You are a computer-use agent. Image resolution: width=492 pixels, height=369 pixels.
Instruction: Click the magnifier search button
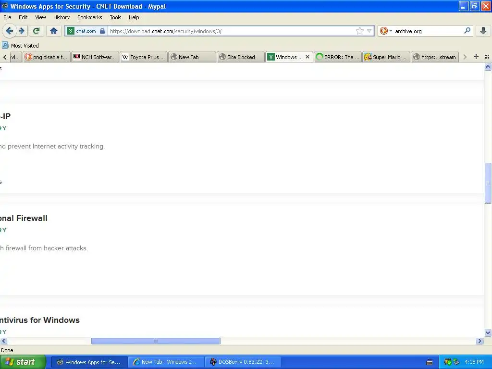[467, 31]
